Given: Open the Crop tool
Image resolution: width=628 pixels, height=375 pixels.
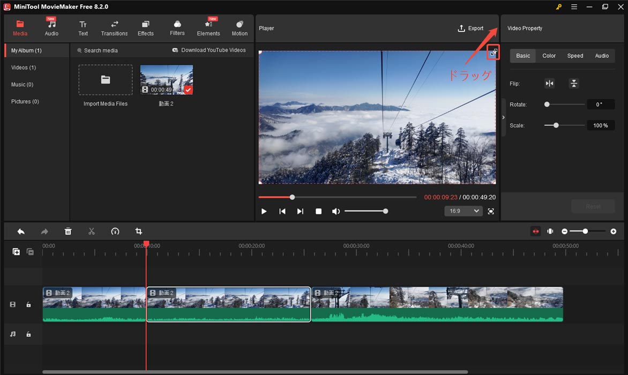Looking at the screenshot, I should point(139,231).
